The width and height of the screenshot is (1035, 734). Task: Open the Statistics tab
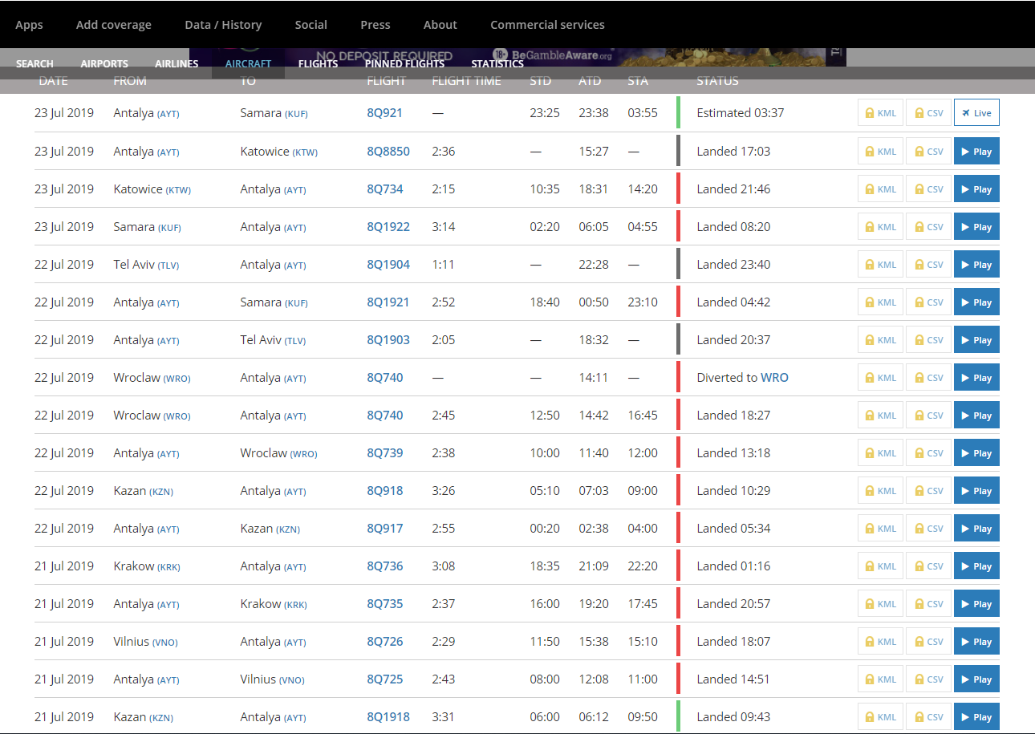(x=497, y=63)
